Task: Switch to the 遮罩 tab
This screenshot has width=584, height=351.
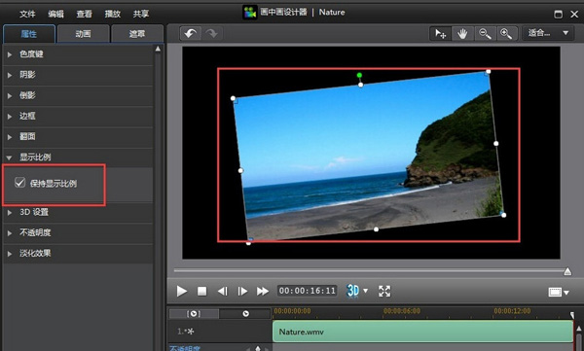Action: (x=137, y=34)
